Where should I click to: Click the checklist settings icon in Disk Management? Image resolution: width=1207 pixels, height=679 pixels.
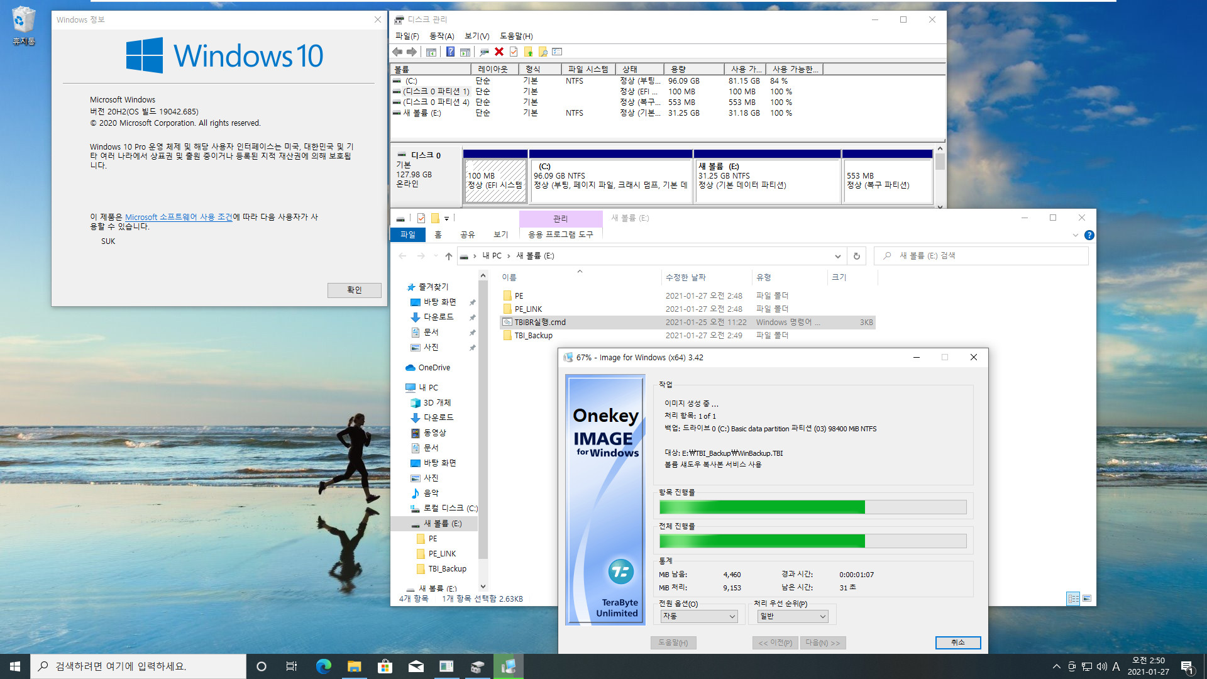coord(557,52)
